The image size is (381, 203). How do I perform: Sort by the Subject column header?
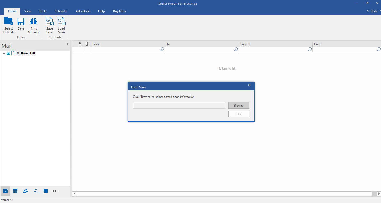click(276, 44)
